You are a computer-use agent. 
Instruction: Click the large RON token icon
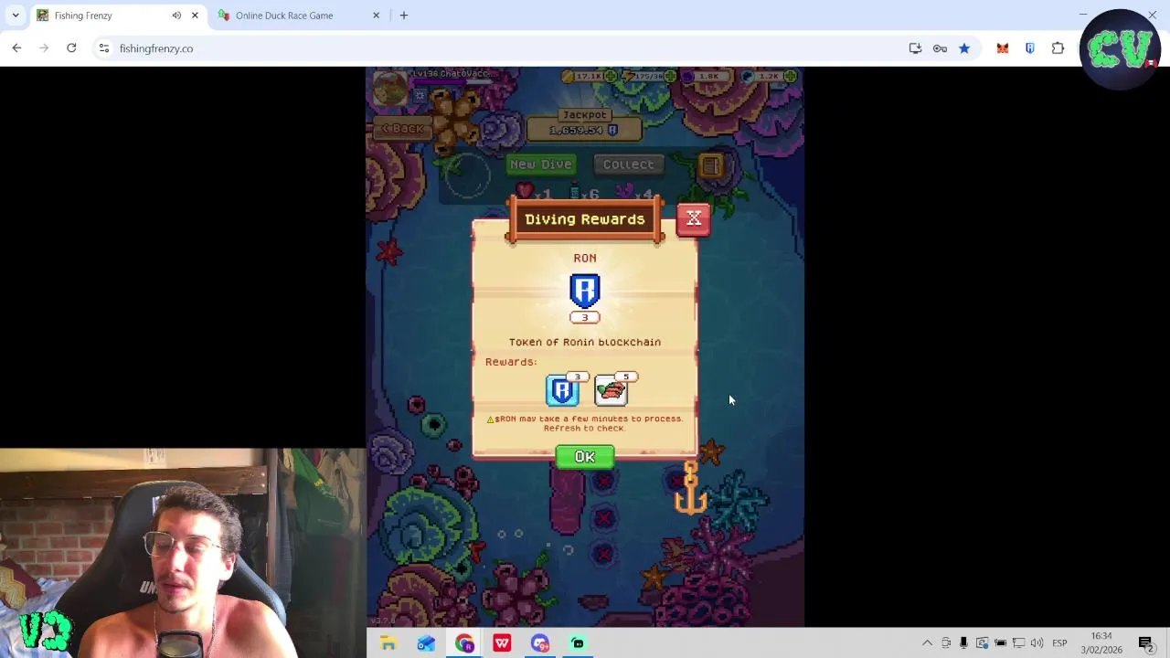[585, 291]
